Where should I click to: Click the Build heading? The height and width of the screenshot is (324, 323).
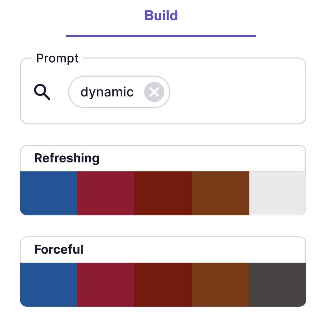[161, 15]
